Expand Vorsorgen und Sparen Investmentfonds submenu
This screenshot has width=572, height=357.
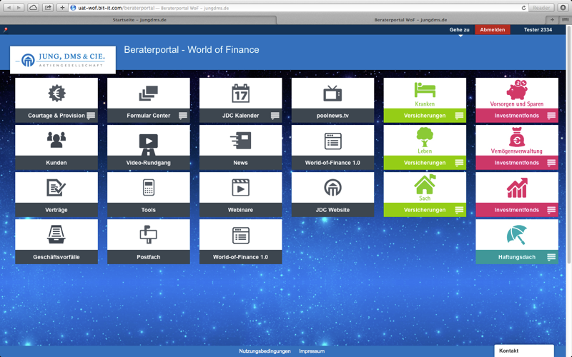pos(551,116)
